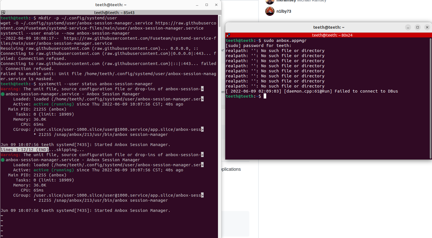Click the pager status 'lines 1-12/12 (END)'
Screen dimensions: 432x238
(x=24, y=149)
